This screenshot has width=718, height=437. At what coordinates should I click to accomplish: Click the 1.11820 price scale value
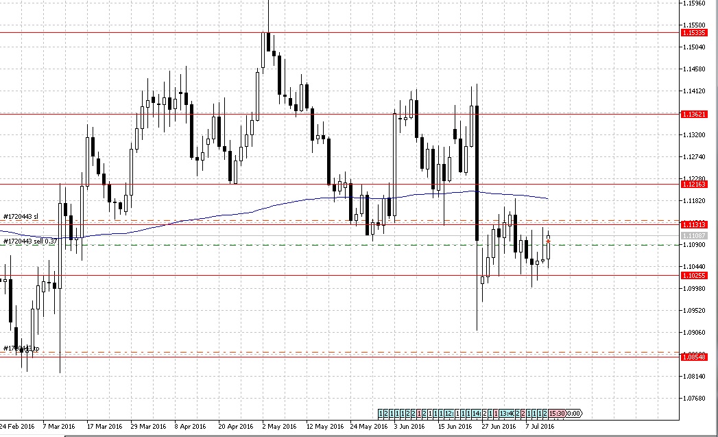[x=694, y=201]
